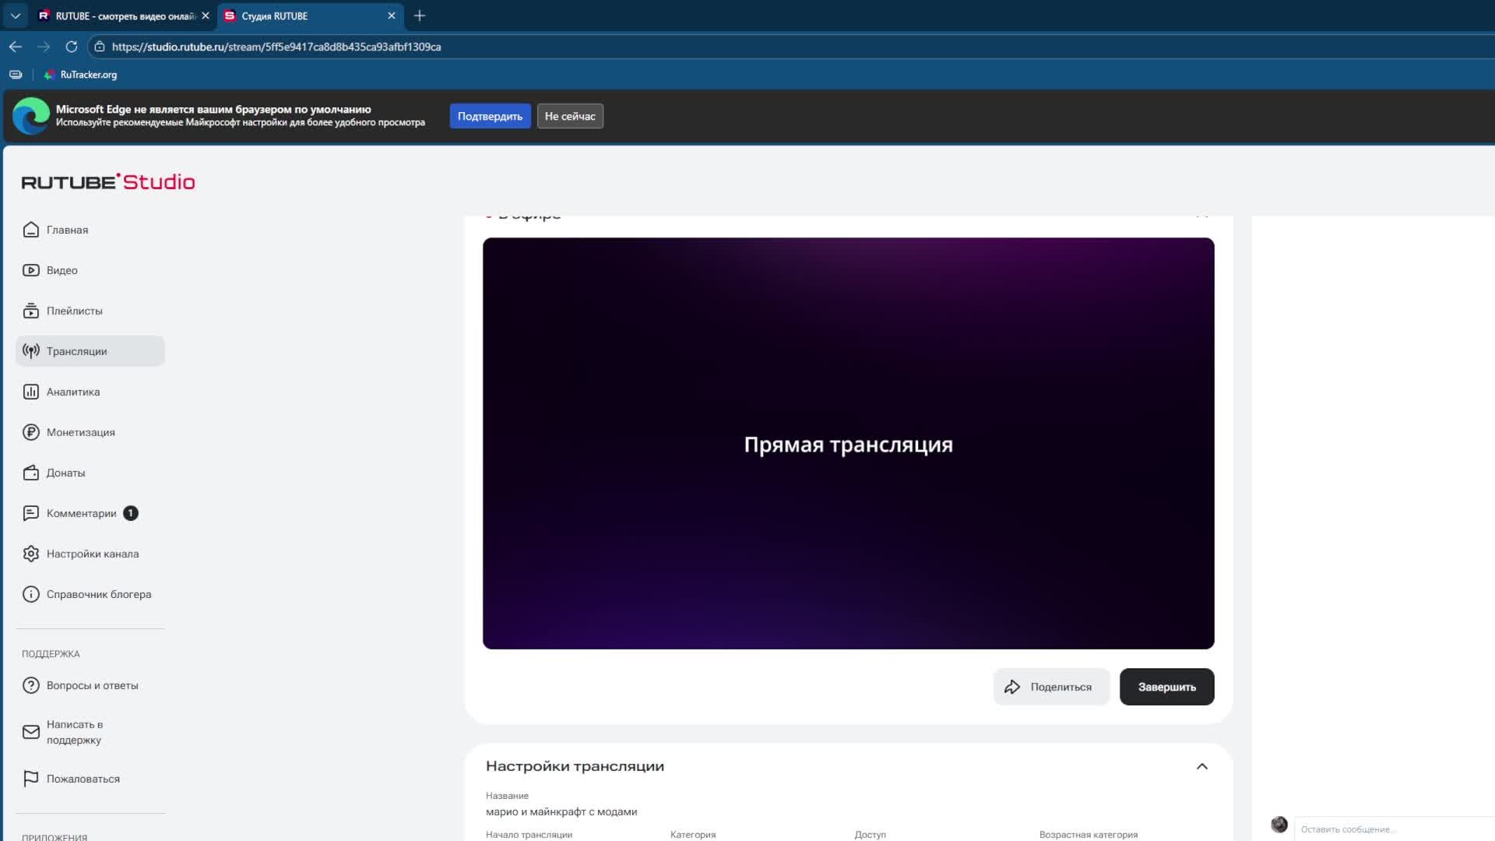Image resolution: width=1495 pixels, height=841 pixels.
Task: Click the Поделиться share button
Action: coord(1051,687)
